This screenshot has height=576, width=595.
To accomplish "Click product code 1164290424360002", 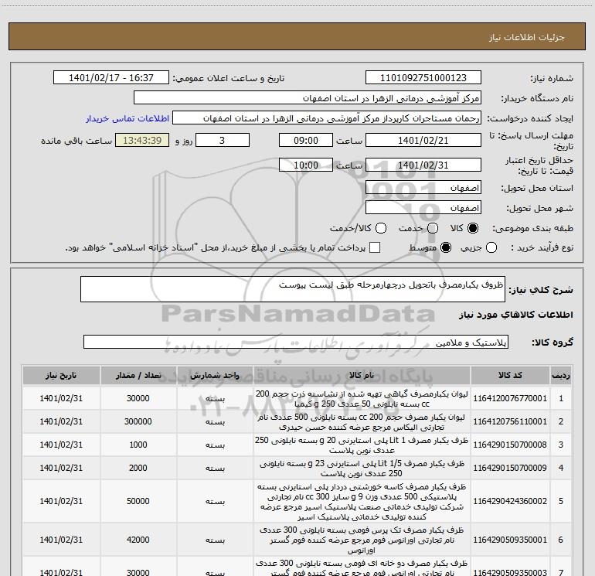I will 510,501.
